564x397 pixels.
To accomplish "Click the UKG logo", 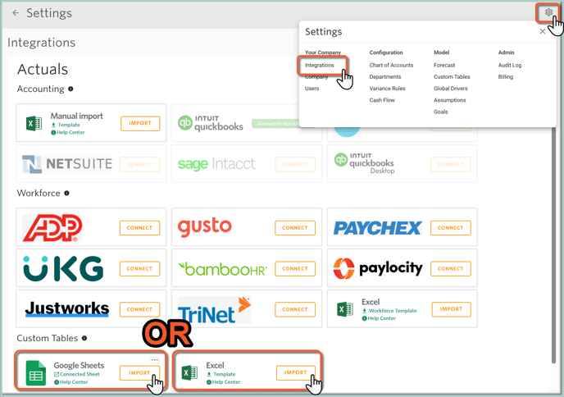I will pos(63,268).
